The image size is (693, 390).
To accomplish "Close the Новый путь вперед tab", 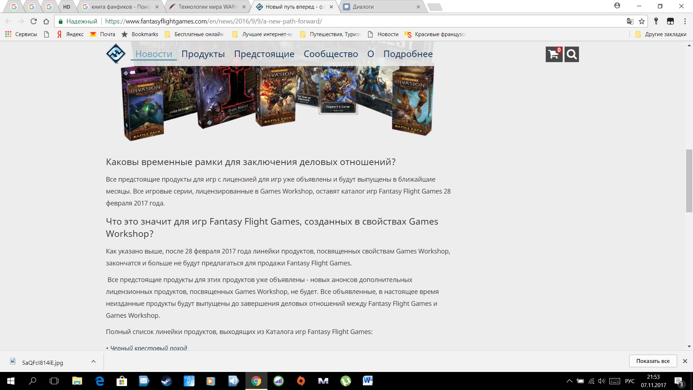I will click(331, 7).
